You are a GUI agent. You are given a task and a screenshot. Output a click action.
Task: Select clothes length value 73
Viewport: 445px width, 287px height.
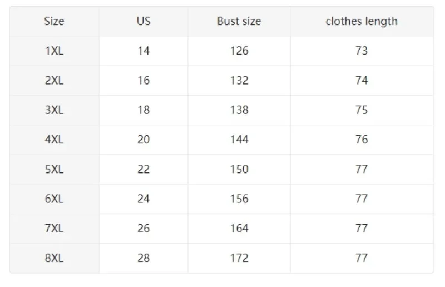point(362,51)
